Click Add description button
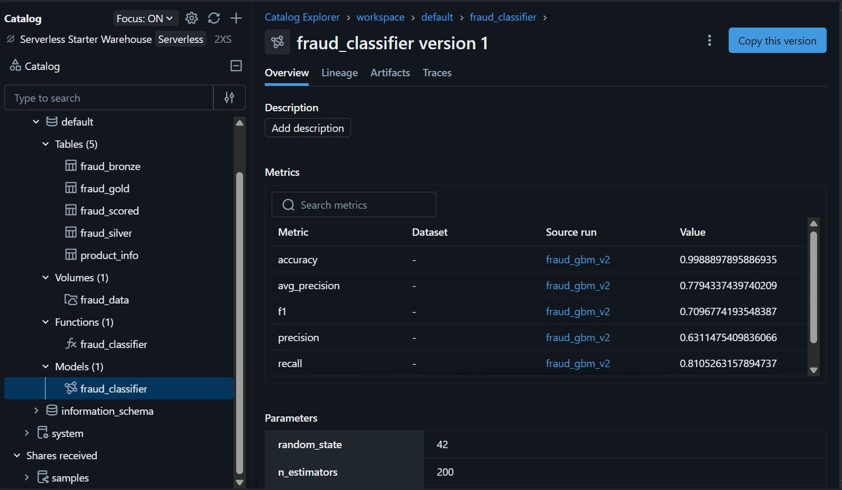This screenshot has width=842, height=490. [308, 128]
